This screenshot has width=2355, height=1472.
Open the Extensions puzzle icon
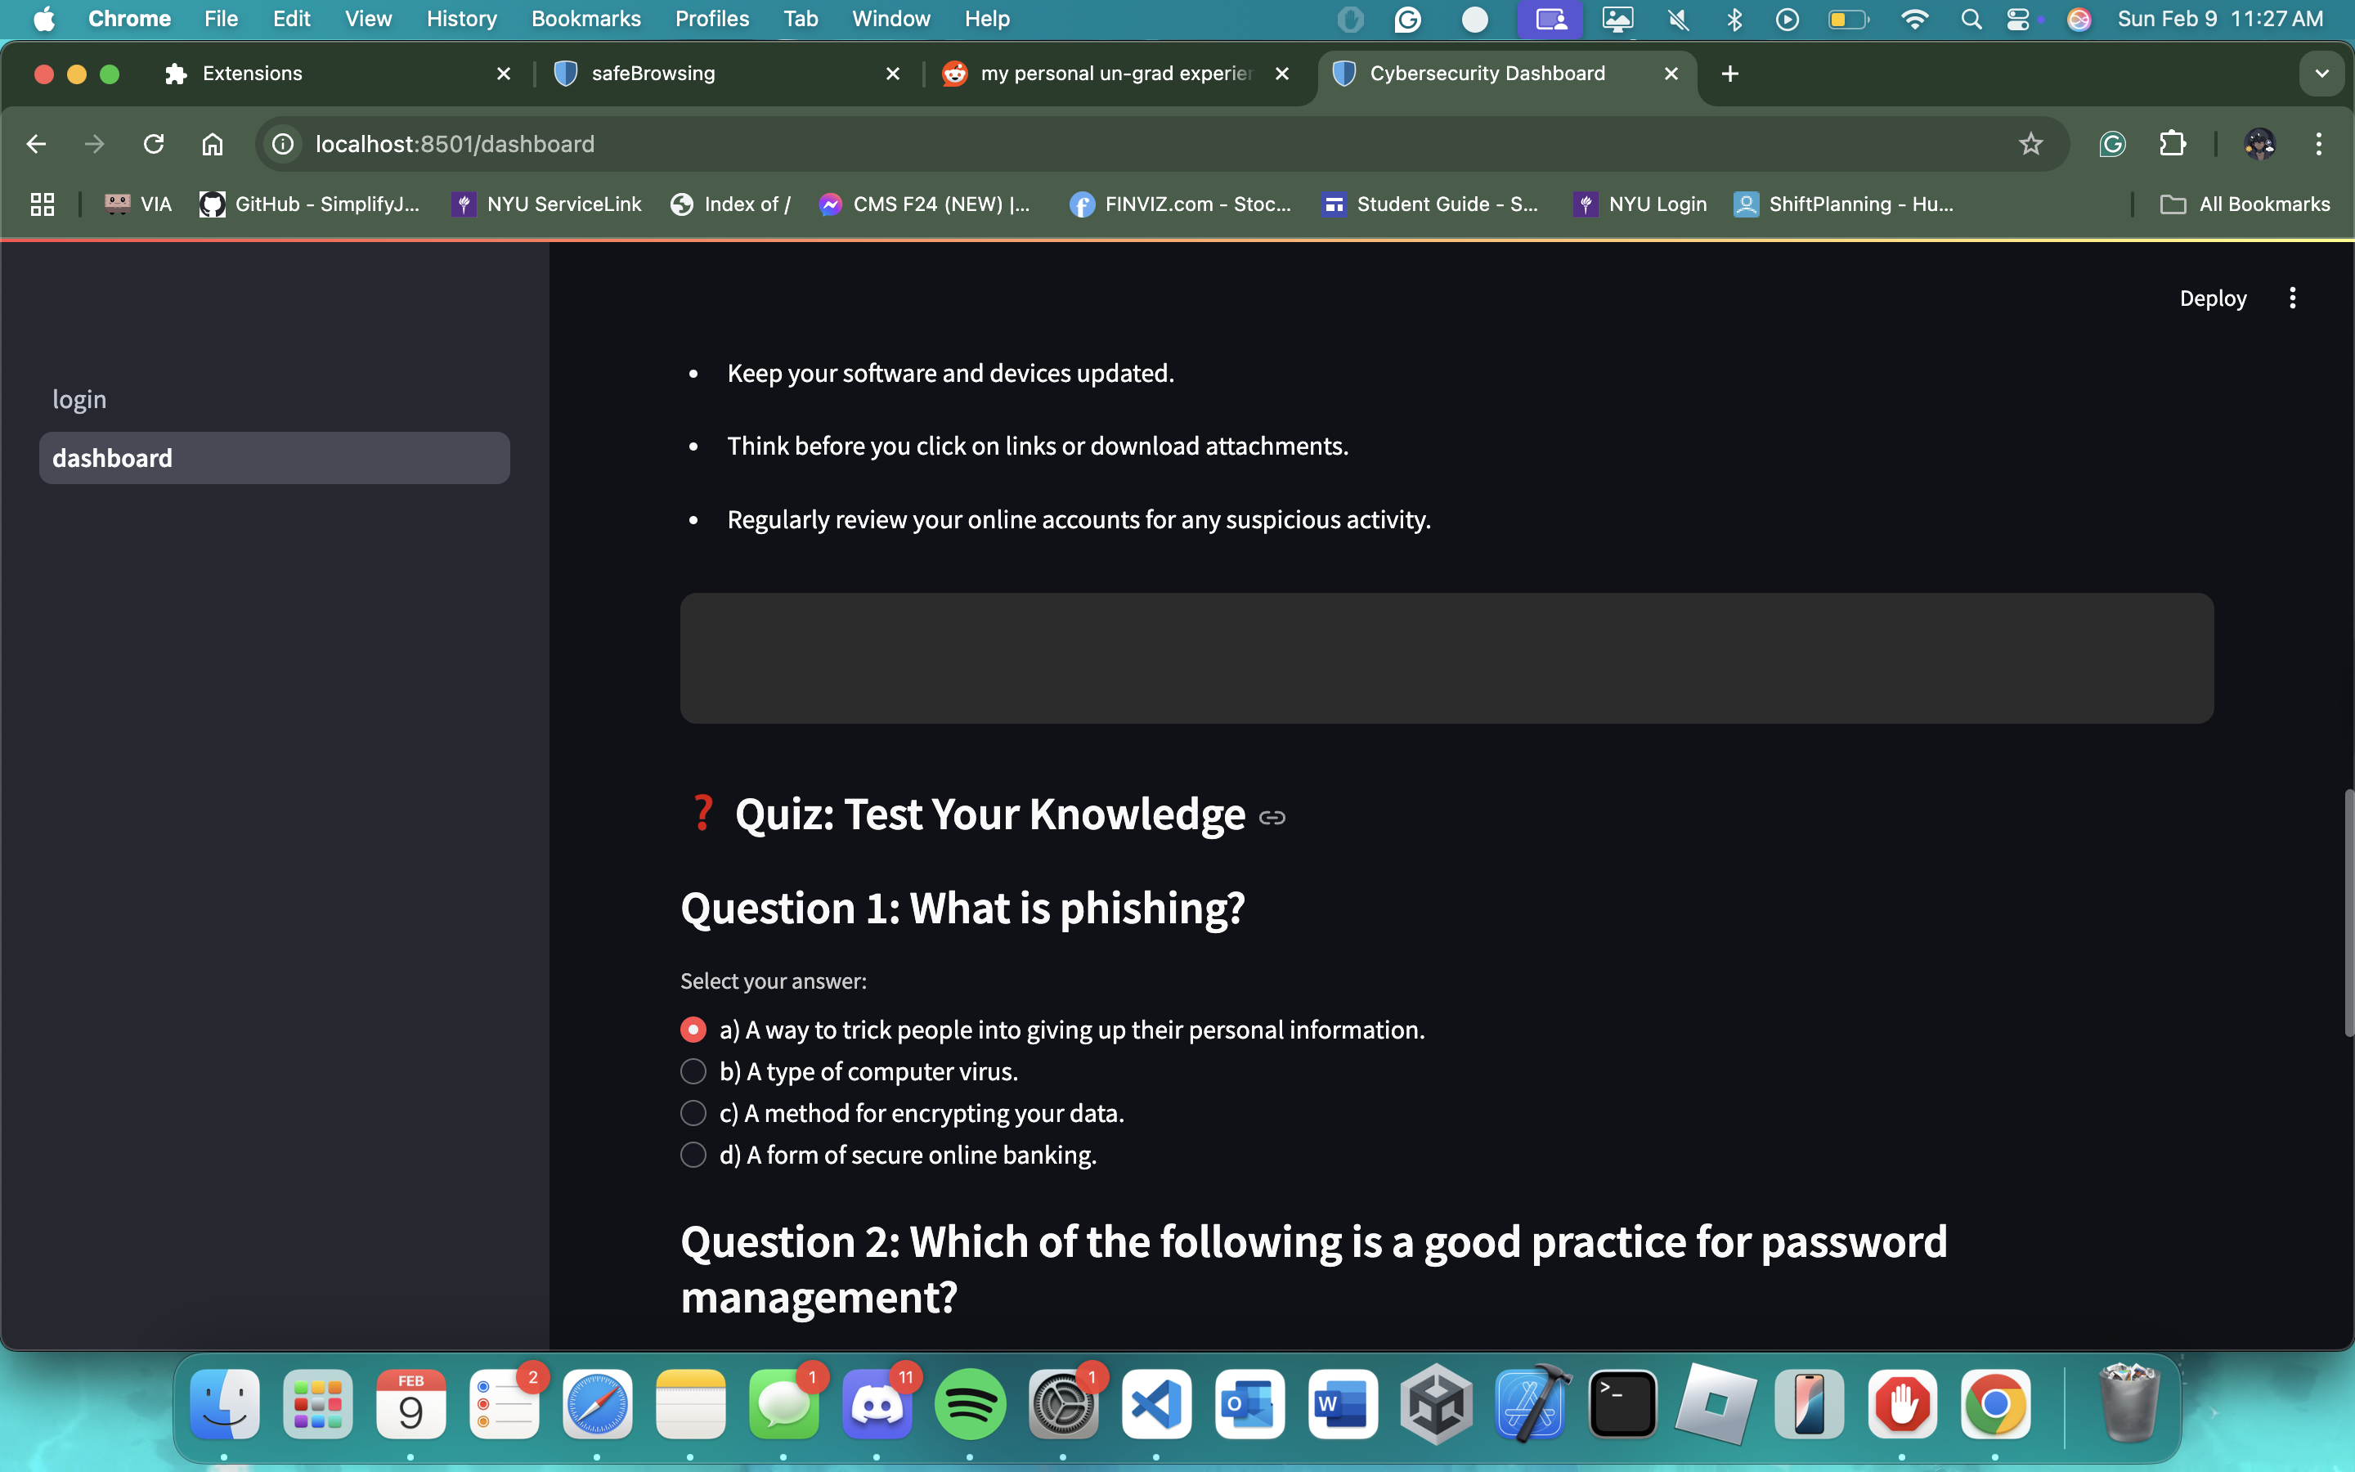click(2172, 144)
